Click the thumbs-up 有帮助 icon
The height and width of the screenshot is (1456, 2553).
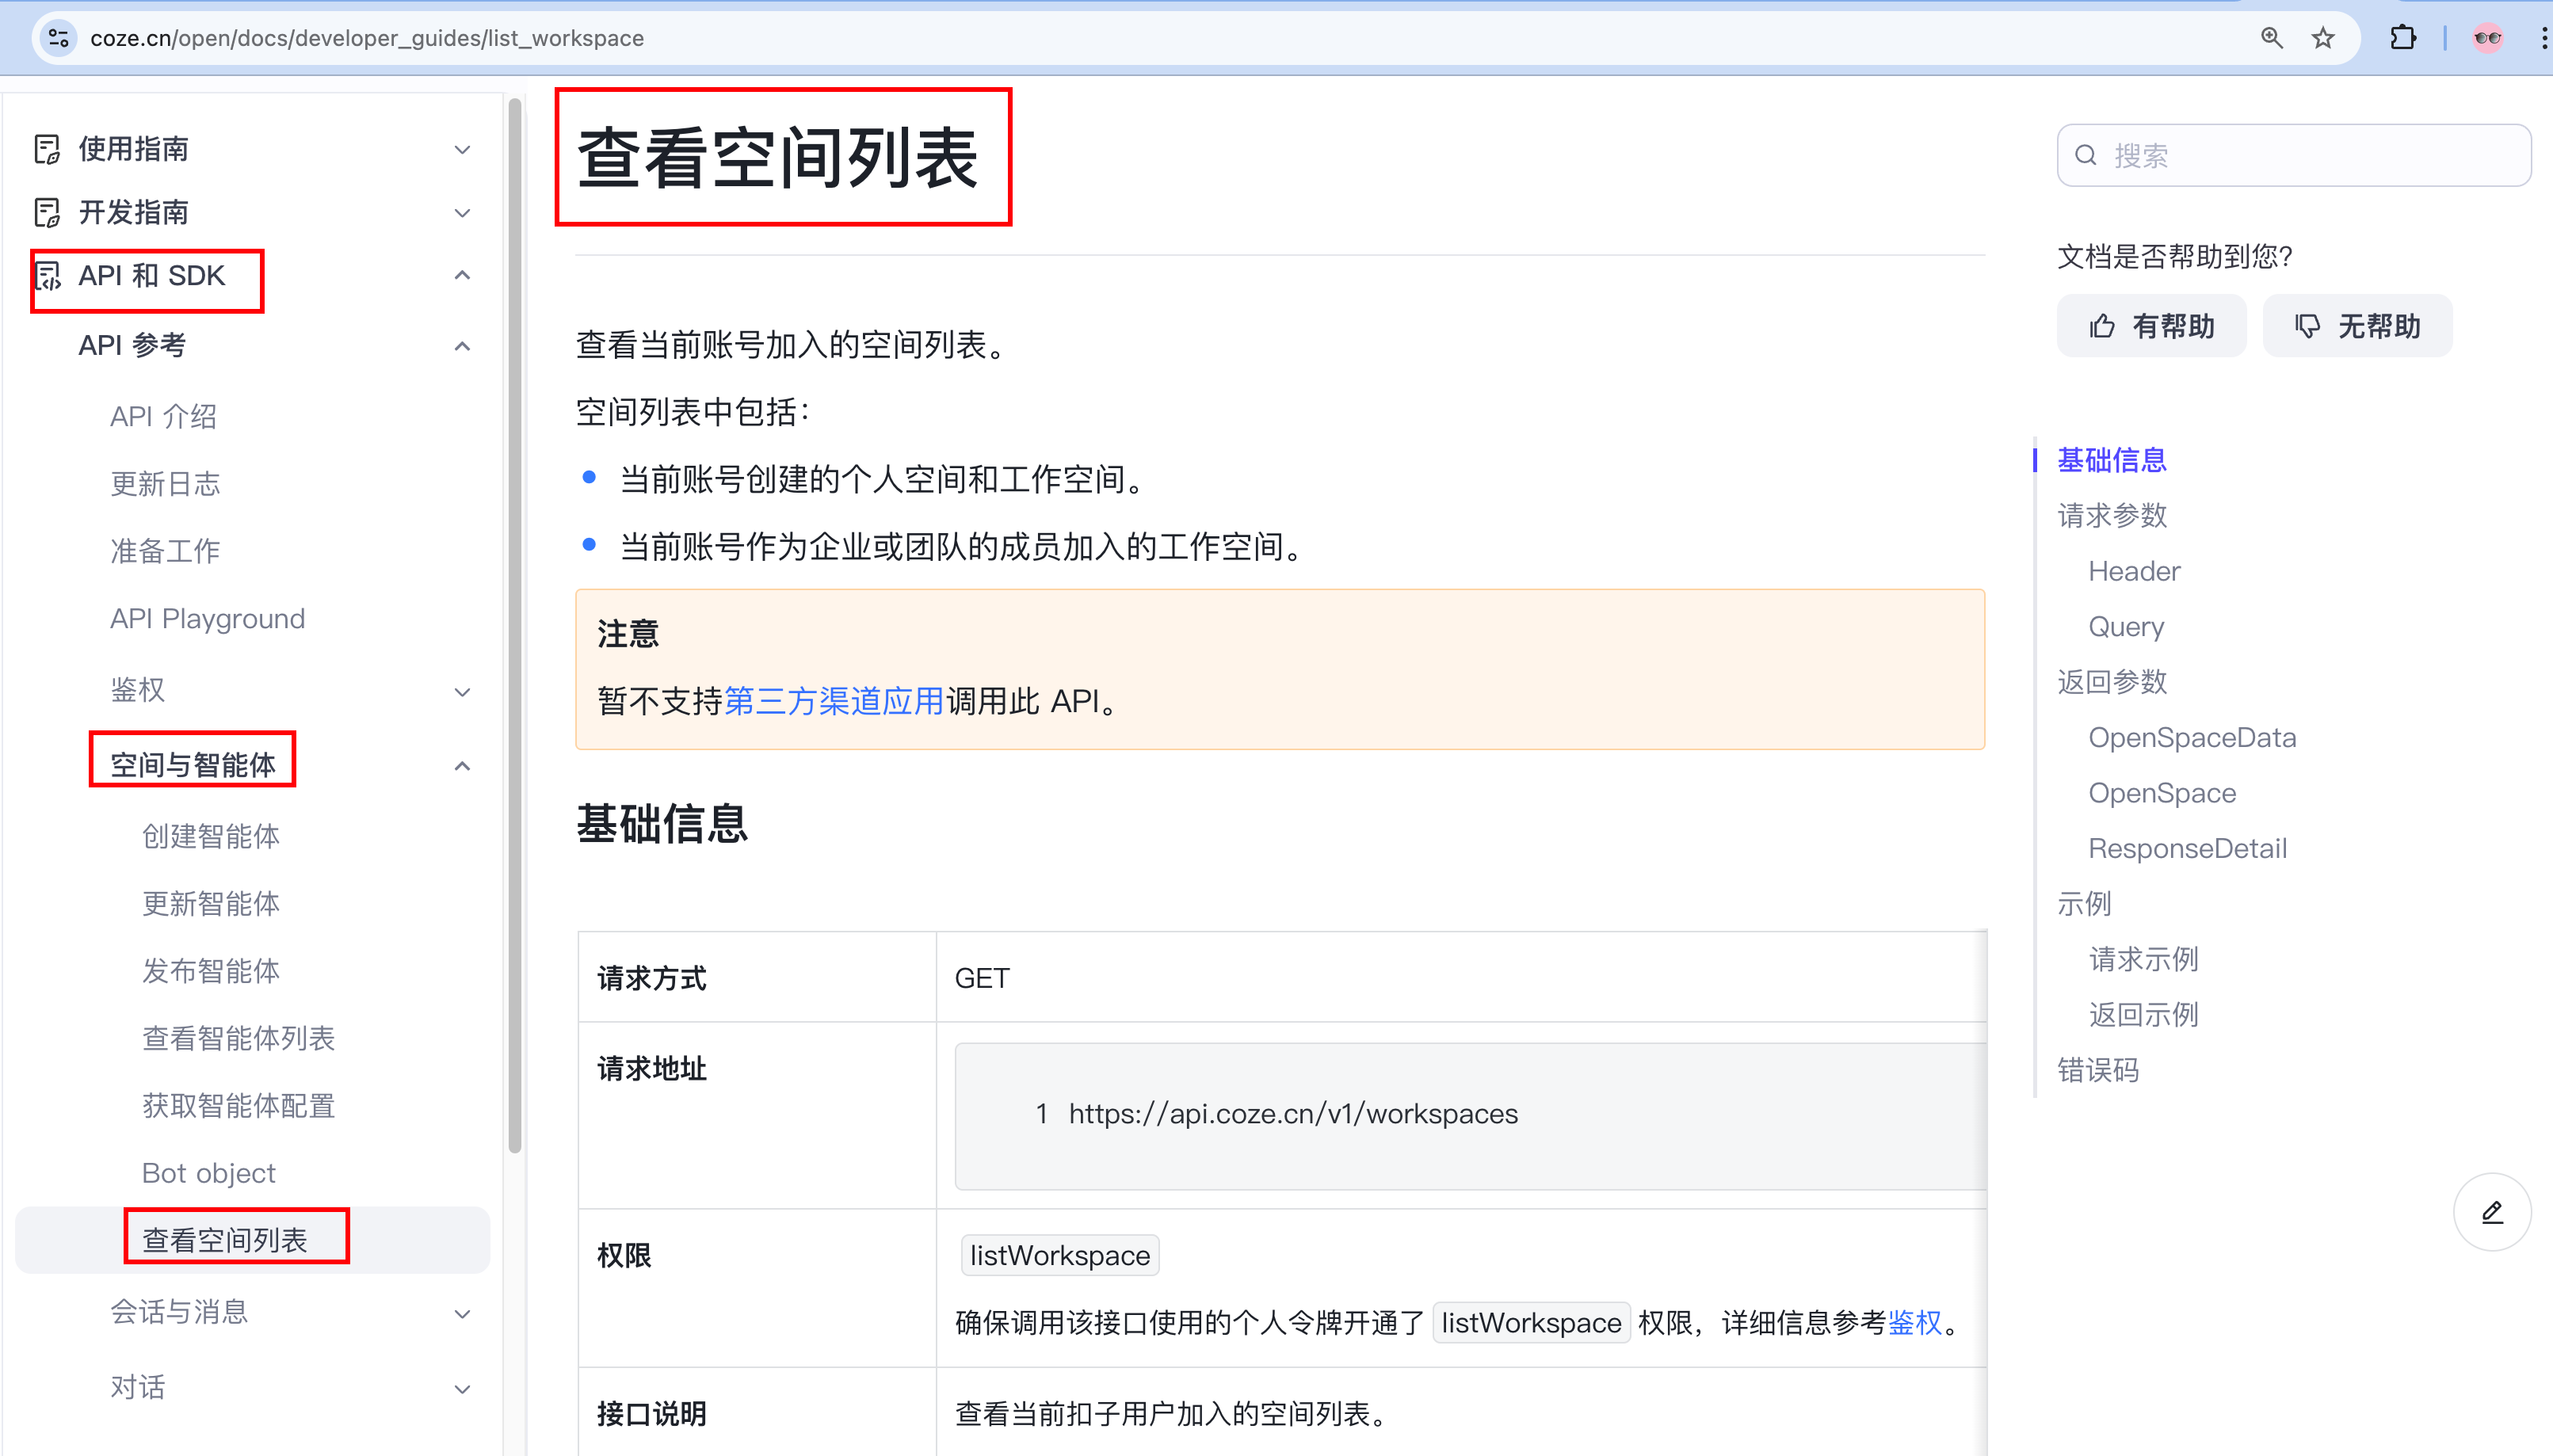(x=2104, y=325)
